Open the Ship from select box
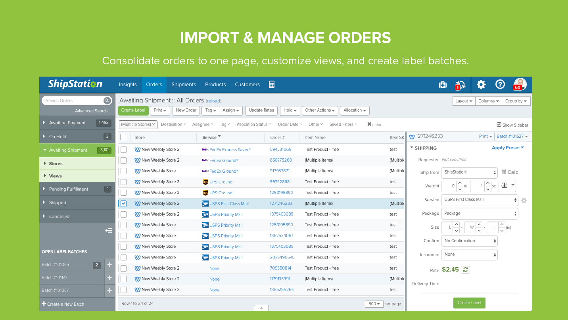The width and height of the screenshot is (568, 320). 469,173
